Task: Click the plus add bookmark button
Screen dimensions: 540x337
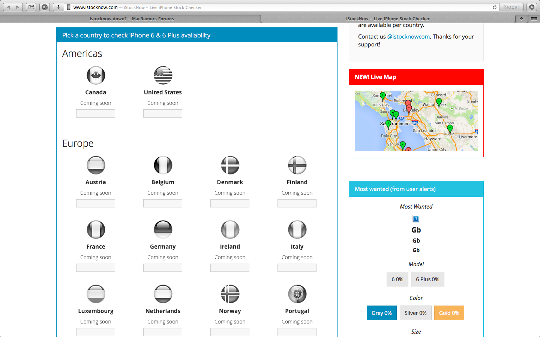Action: click(x=58, y=7)
